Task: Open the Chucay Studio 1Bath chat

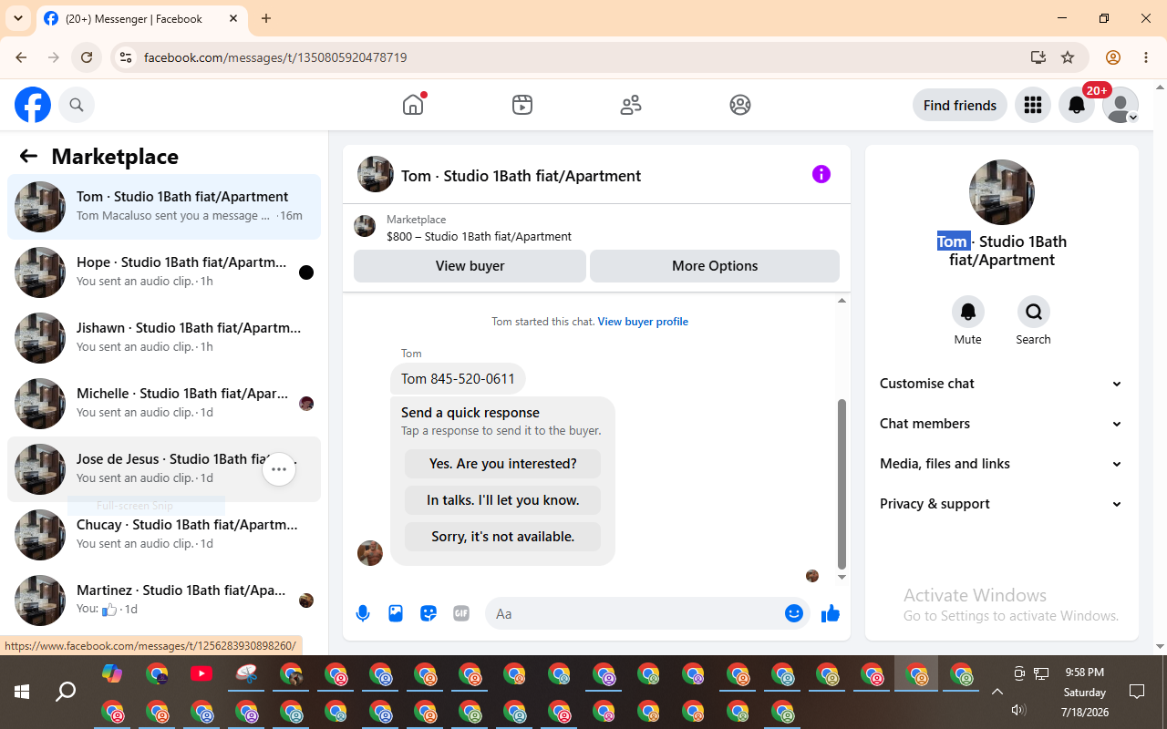Action: (x=164, y=535)
